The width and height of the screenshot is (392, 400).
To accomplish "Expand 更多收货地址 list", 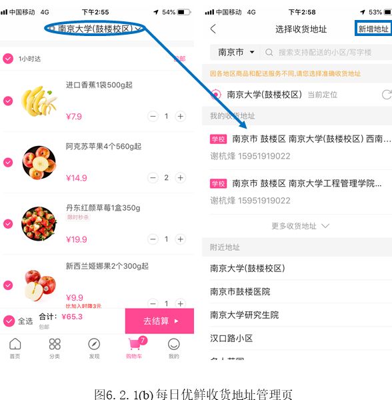I will tap(300, 226).
